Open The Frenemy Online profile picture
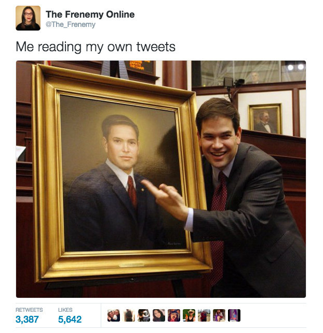Viewport: 323px width, 333px height. click(28, 18)
